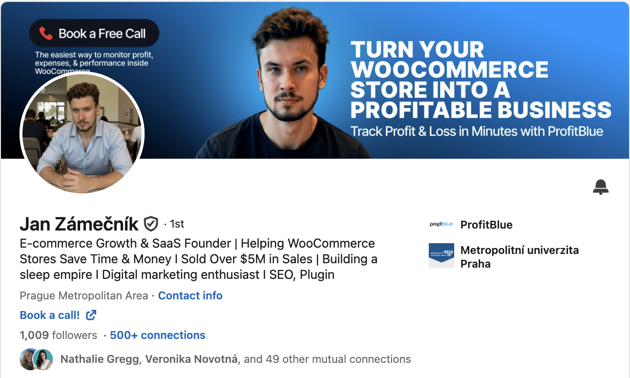Follow the Book a call! link
The height and width of the screenshot is (378, 630).
[50, 315]
